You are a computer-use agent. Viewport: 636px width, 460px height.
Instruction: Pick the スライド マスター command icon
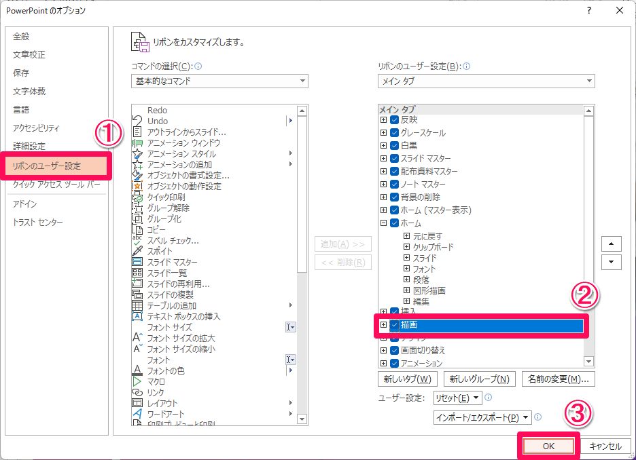139,262
